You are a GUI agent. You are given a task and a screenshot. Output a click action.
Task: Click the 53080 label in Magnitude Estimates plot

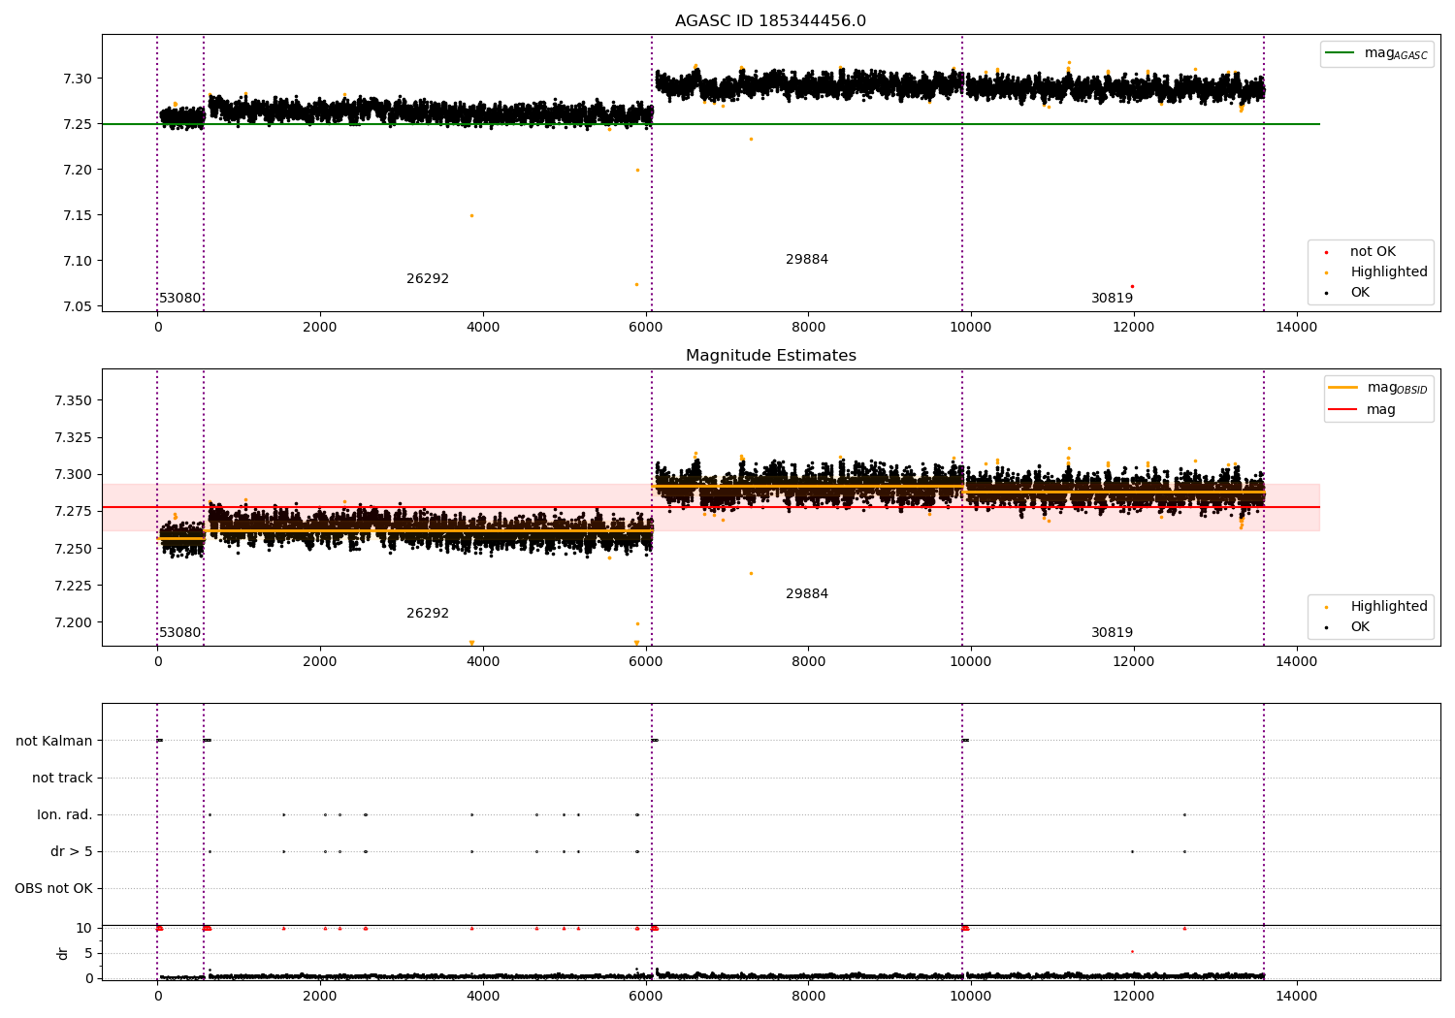click(x=180, y=633)
